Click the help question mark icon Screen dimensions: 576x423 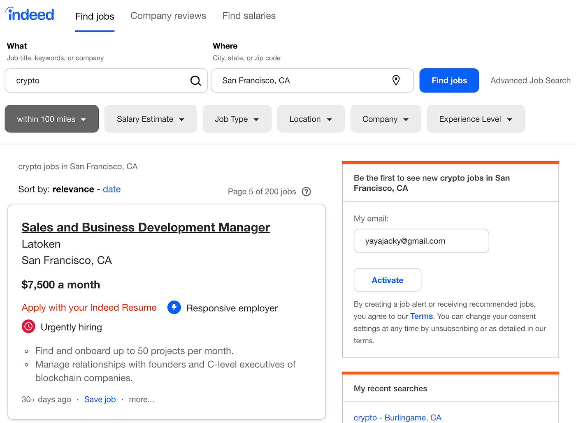coord(306,192)
